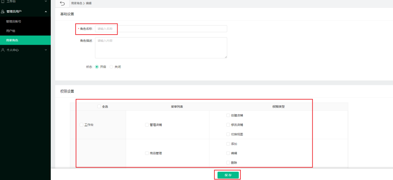Tick the 创建店铺 permission checkbox
This screenshot has width=393, height=180.
[228, 115]
